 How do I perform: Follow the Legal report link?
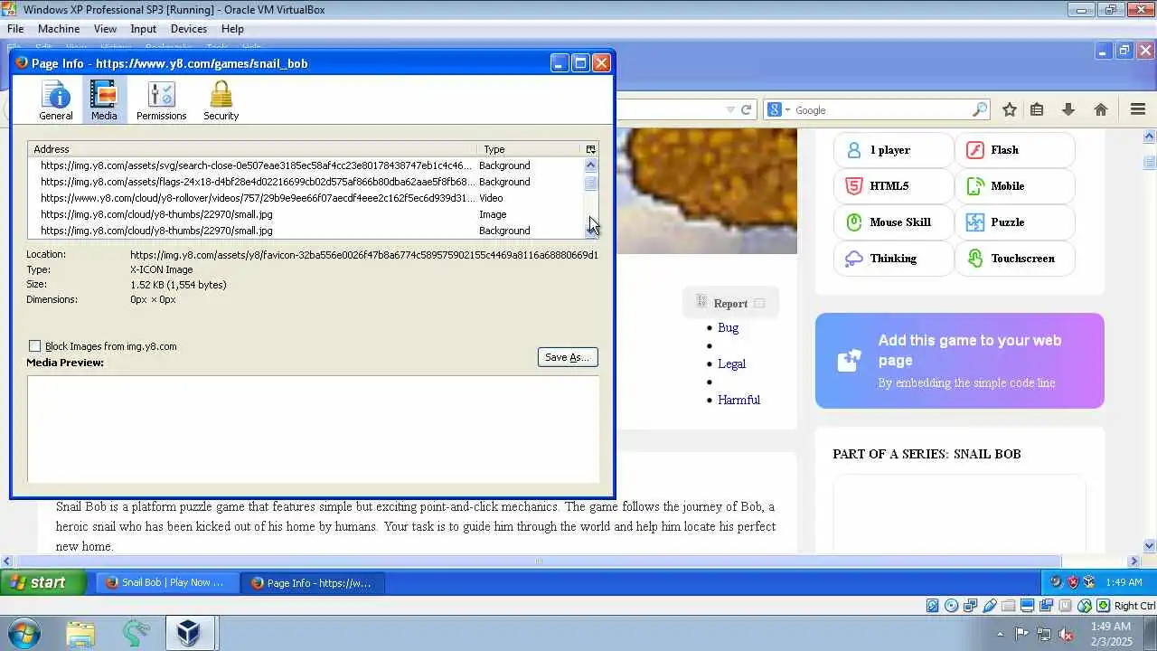pos(731,363)
